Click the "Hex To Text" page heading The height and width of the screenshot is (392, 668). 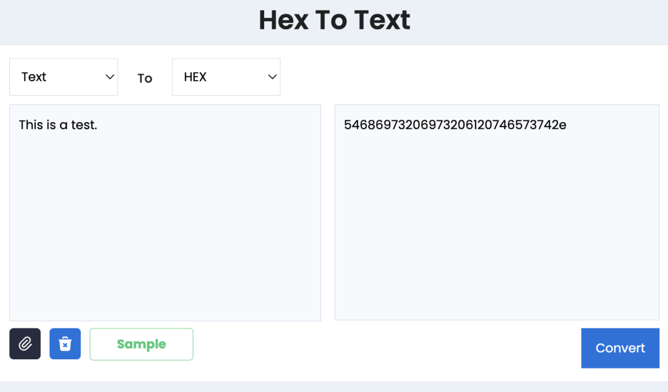coord(334,20)
